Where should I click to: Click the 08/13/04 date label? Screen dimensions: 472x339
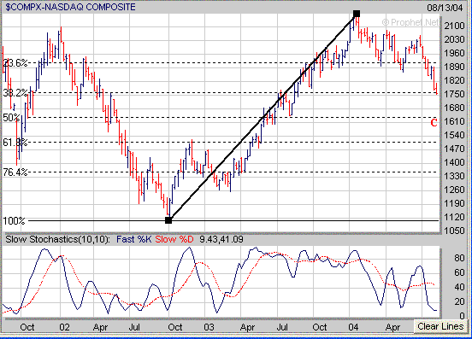click(445, 8)
